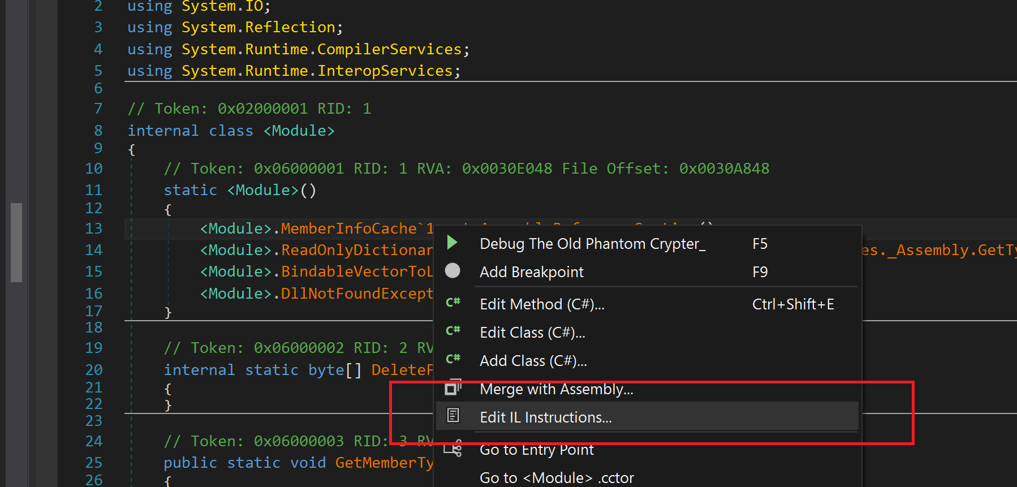Select Add Breakpoint from context menu
1017x487 pixels.
coord(647,272)
